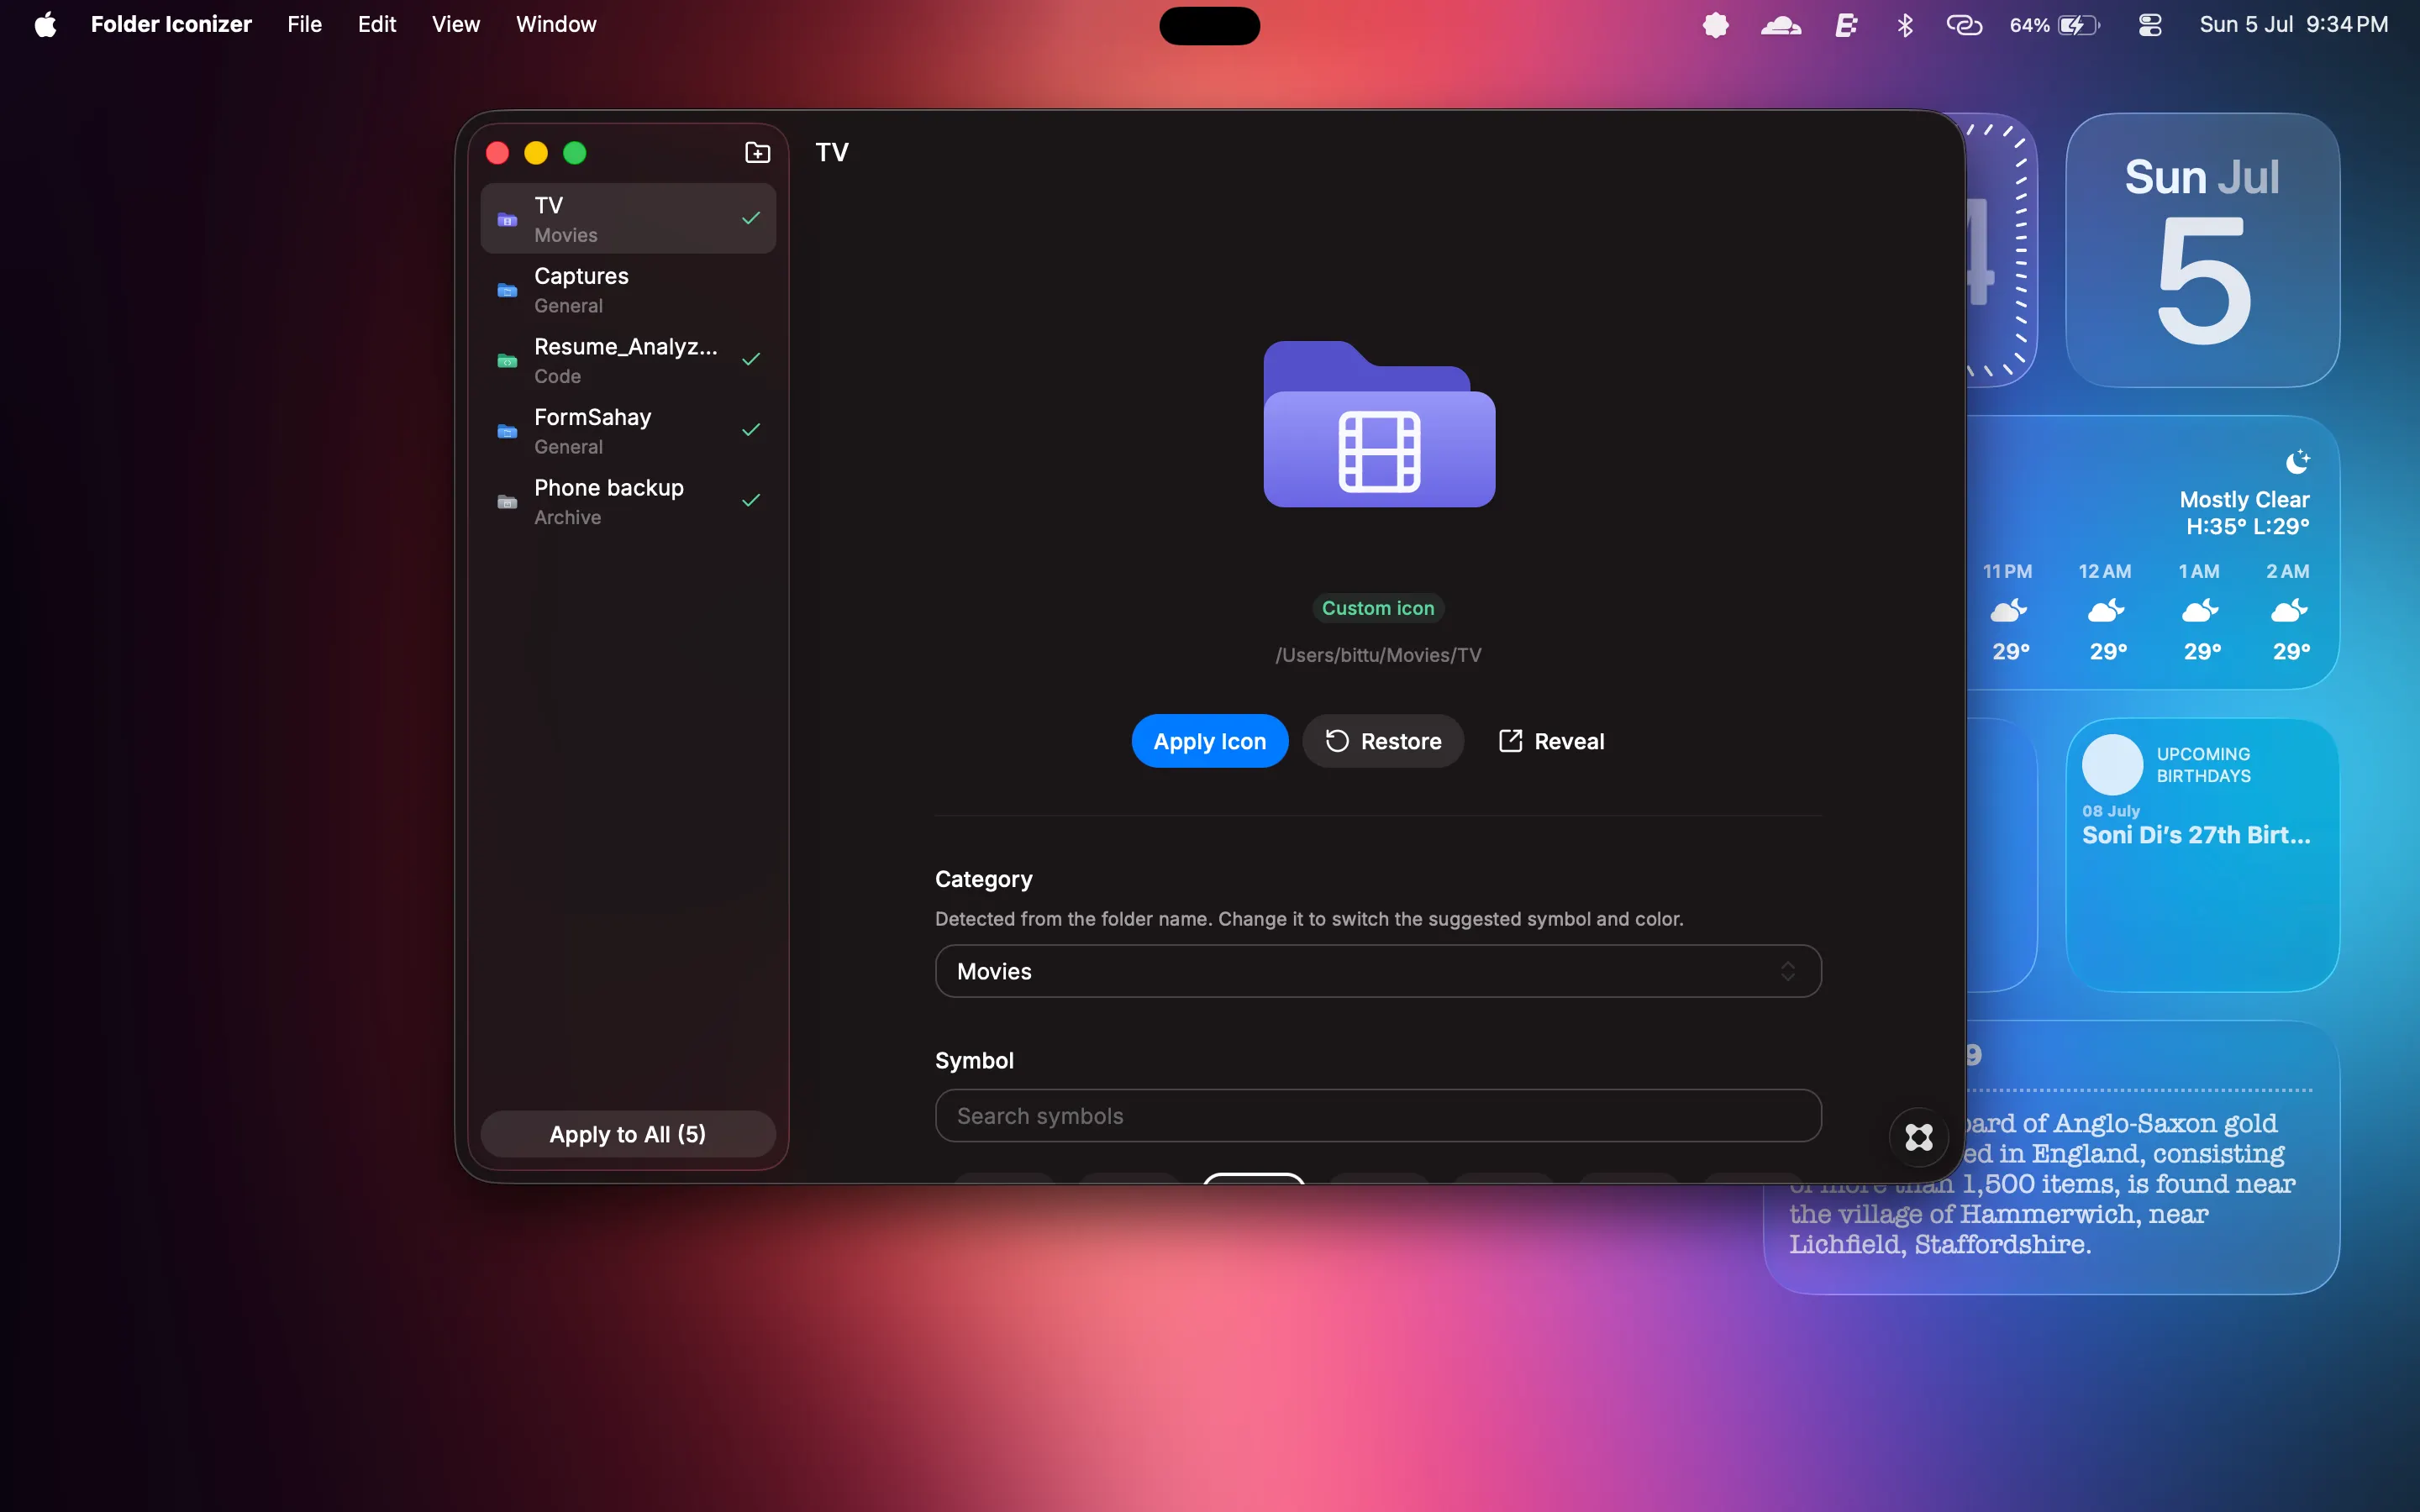Click Apply to All (5) button
The image size is (2420, 1512).
coord(628,1134)
